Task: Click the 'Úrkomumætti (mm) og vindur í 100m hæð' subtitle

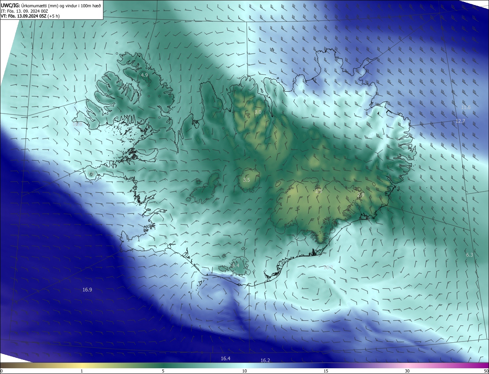Action: tap(61, 5)
